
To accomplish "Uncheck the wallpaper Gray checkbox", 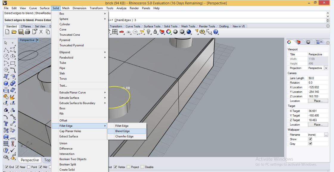I will point(310,144).
